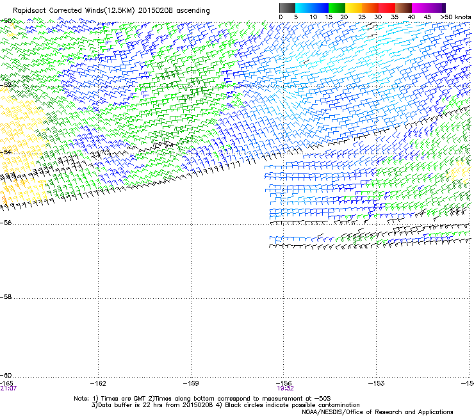Click the 5-10 knots cyan color band
Image resolution: width=474 pixels, height=416 pixels.
click(x=304, y=8)
